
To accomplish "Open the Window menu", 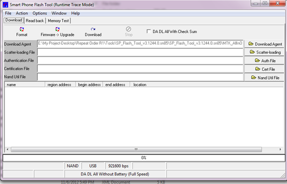I will [59, 13].
